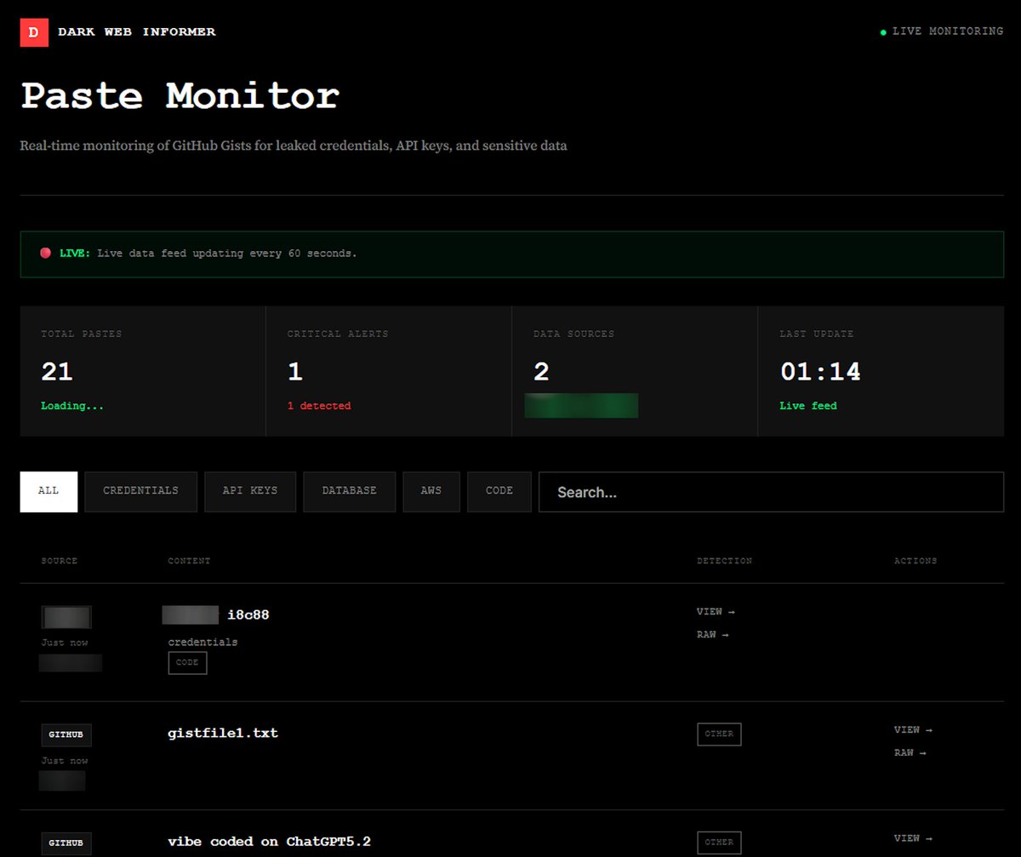Click the CRITICAL ALERTS stat label
1021x857 pixels.
(338, 334)
